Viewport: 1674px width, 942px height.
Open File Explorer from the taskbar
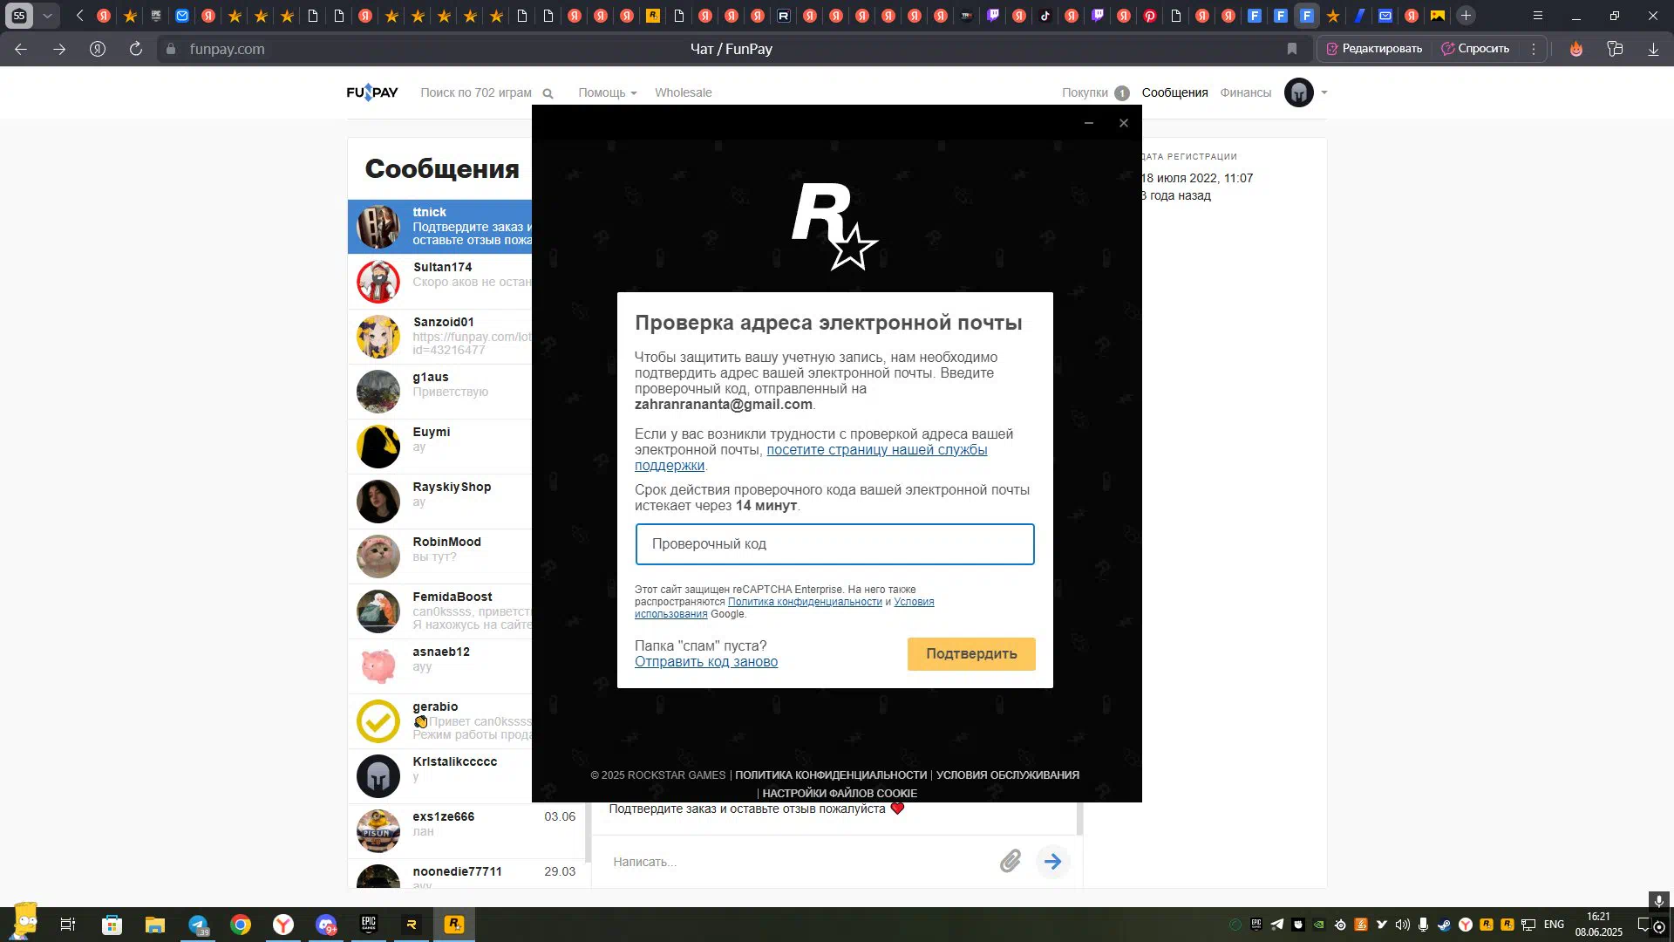coord(155,925)
